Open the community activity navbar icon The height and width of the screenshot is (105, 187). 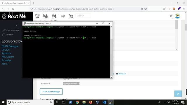[x=63, y=16]
